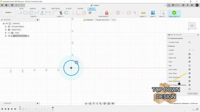This screenshot has height=112, width=200.
Task: Click the Save link in warning bar
Action: 114,20
